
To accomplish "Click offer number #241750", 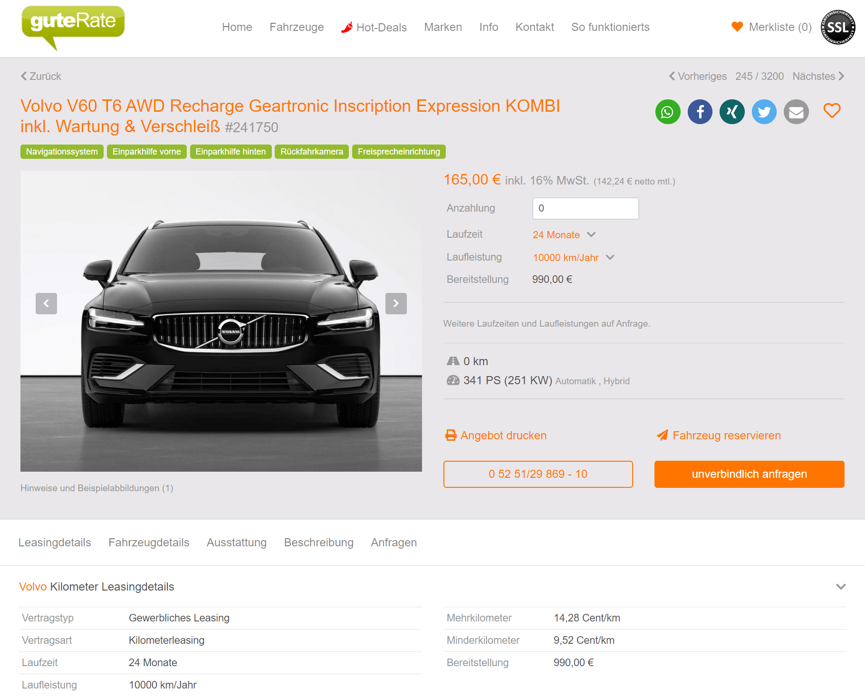I will tap(251, 127).
